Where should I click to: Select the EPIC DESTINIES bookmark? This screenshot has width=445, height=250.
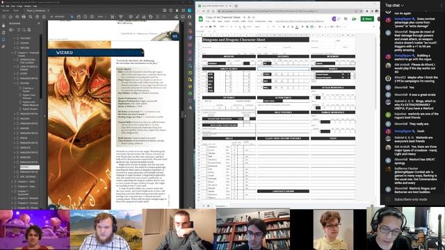28,177
